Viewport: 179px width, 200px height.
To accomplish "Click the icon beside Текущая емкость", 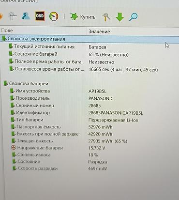I will (14, 140).
